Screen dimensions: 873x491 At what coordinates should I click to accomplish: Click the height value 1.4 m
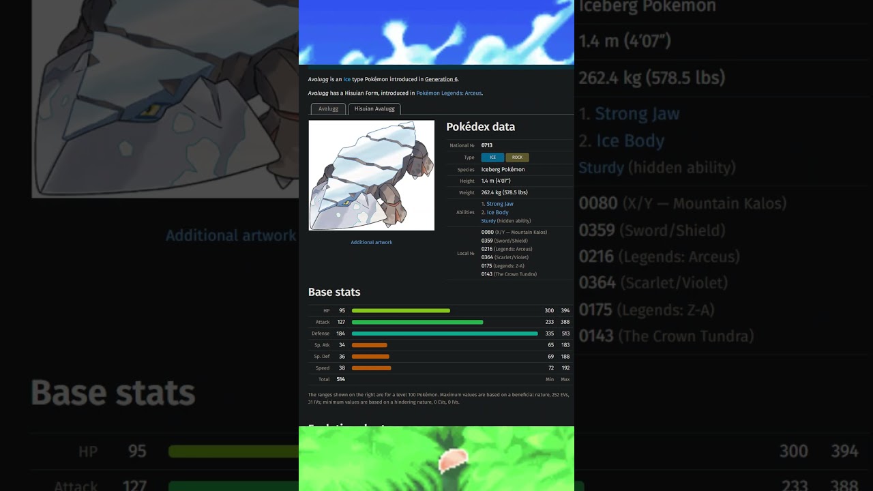[496, 181]
